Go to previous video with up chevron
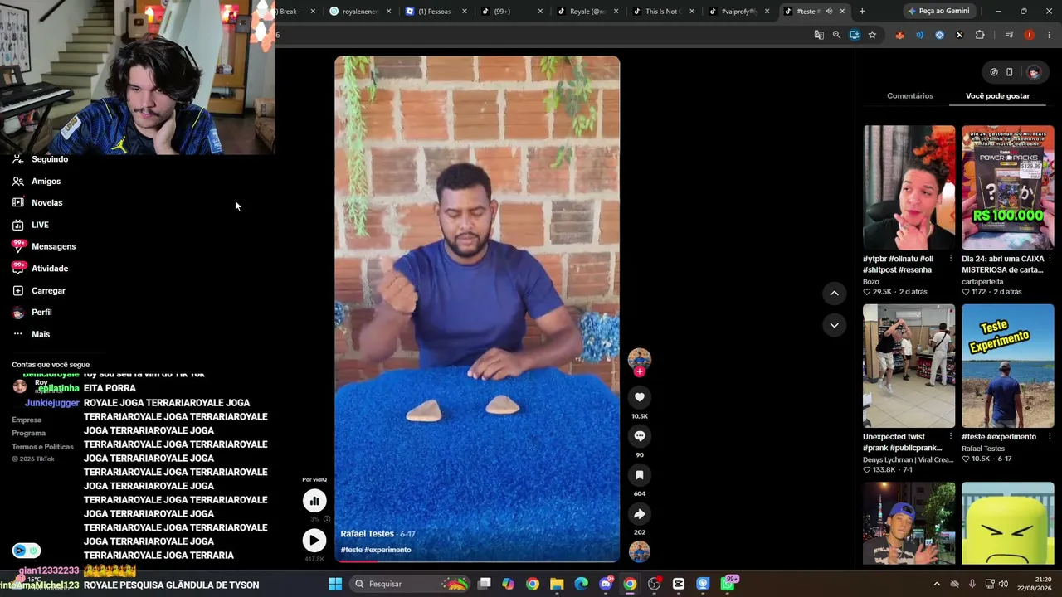1062x597 pixels. [x=834, y=293]
